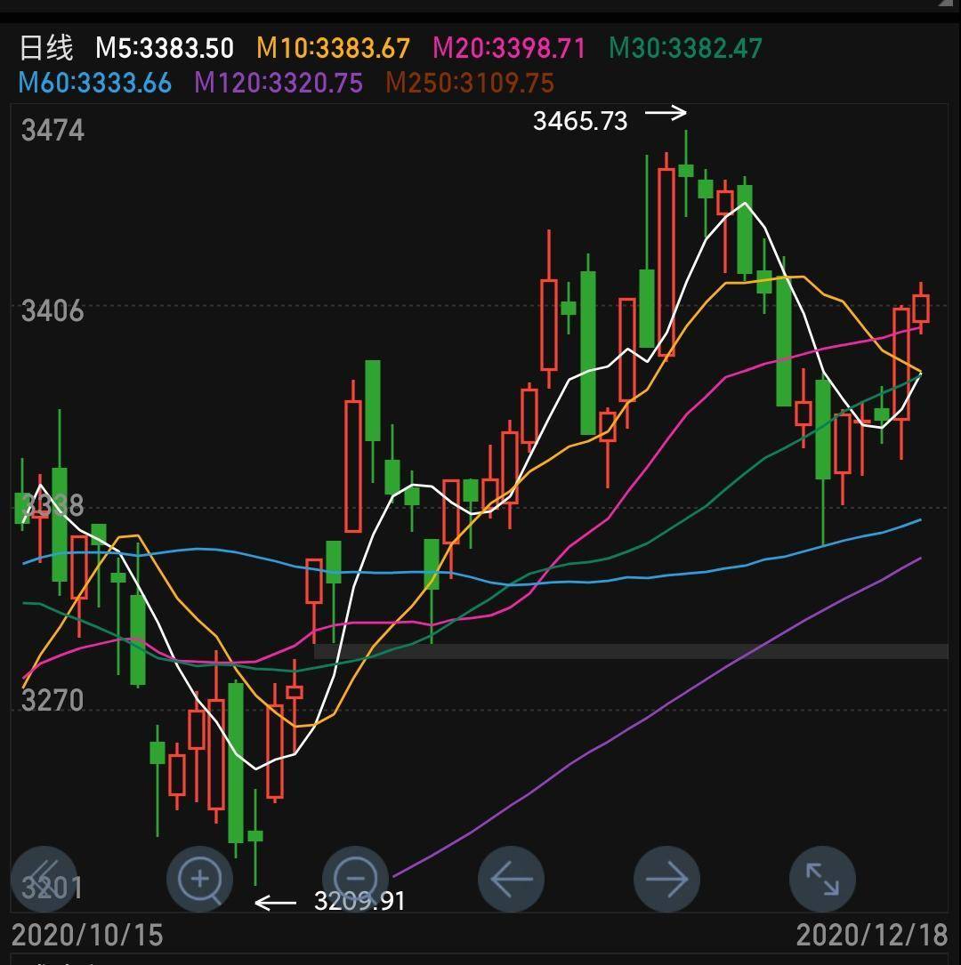Image resolution: width=961 pixels, height=965 pixels.
Task: Tap the zoom out magnifier icon
Action: (x=355, y=879)
